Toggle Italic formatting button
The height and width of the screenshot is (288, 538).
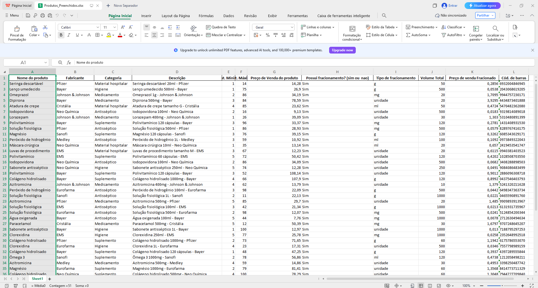(69, 35)
